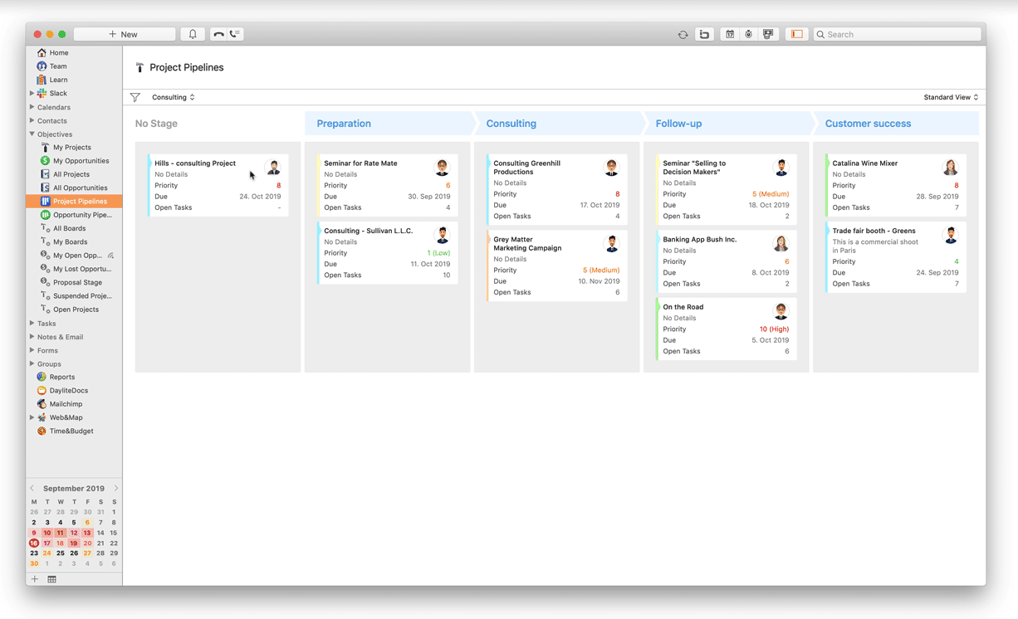Click the Reports icon in sidebar
Viewport: 1018px width, 619px height.
(42, 377)
